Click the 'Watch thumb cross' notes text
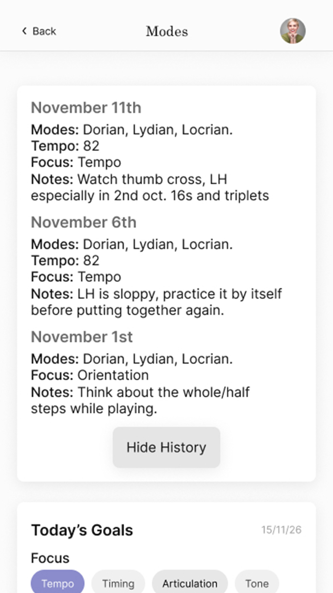The height and width of the screenshot is (593, 333). 150,187
